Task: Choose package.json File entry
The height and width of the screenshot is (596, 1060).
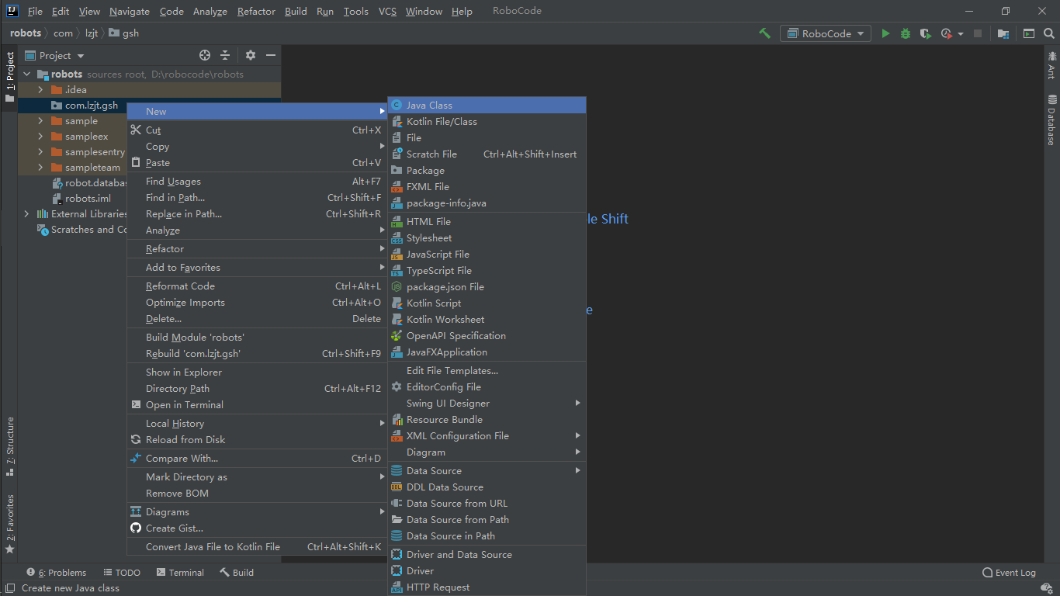Action: click(487, 286)
